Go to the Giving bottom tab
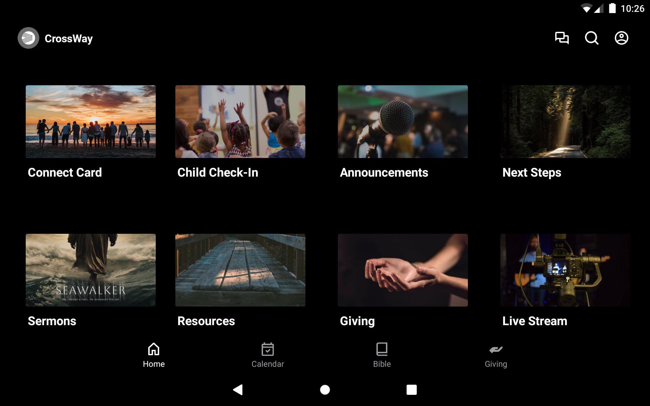The width and height of the screenshot is (650, 406). click(496, 355)
